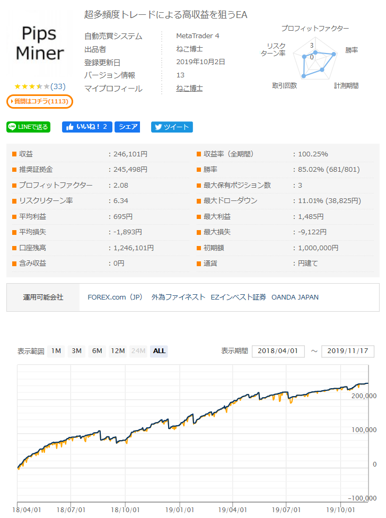Viewport: 386px width, 518px height.
Task: Click the Facebook いいね! like button
Action: [x=87, y=127]
